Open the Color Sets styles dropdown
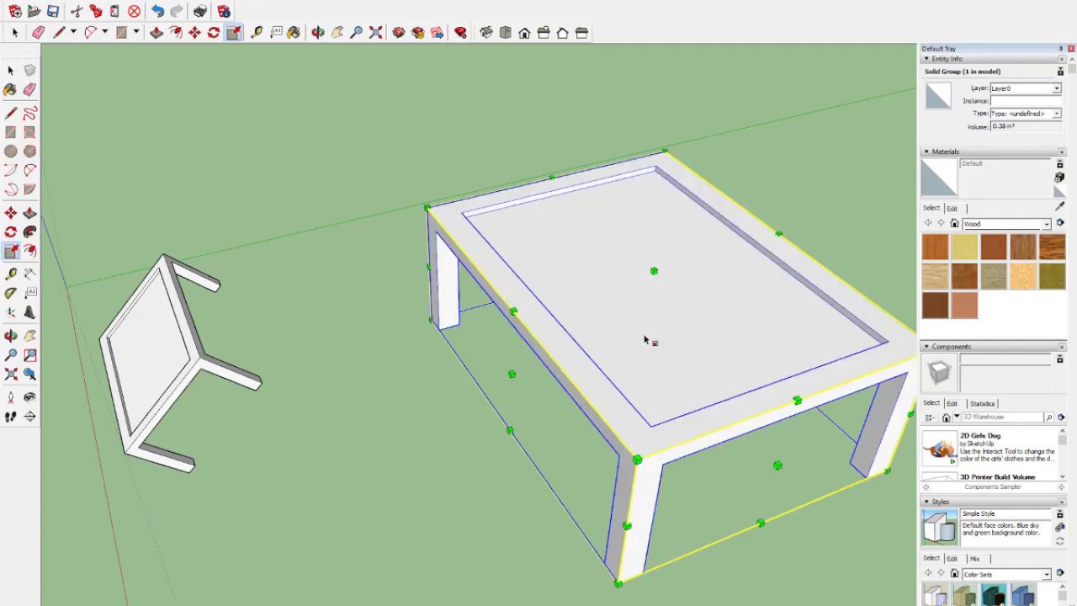Viewport: 1077px width, 606px height. pyautogui.click(x=1047, y=574)
